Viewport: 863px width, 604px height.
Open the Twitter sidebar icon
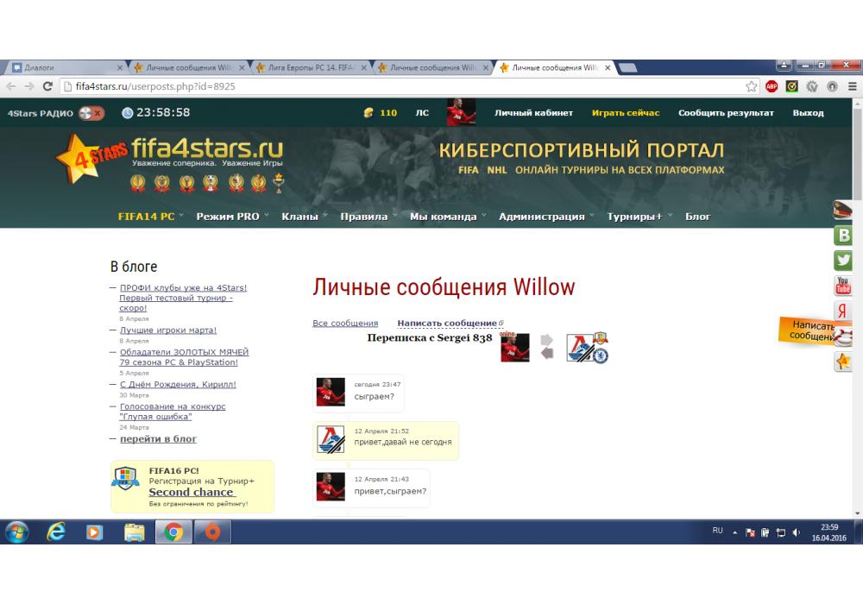[844, 261]
